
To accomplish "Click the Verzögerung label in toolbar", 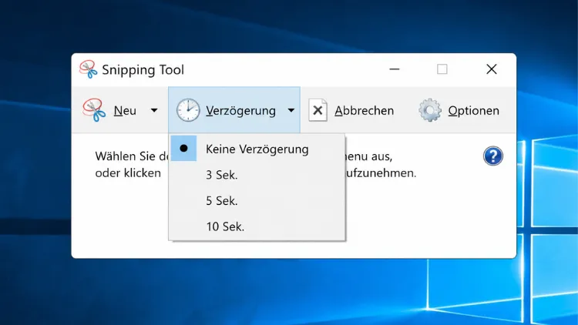I will (240, 111).
